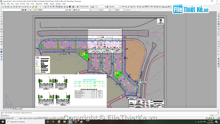Open the dimension style dropdown
The height and width of the screenshot is (124, 220).
(x=99, y=7)
